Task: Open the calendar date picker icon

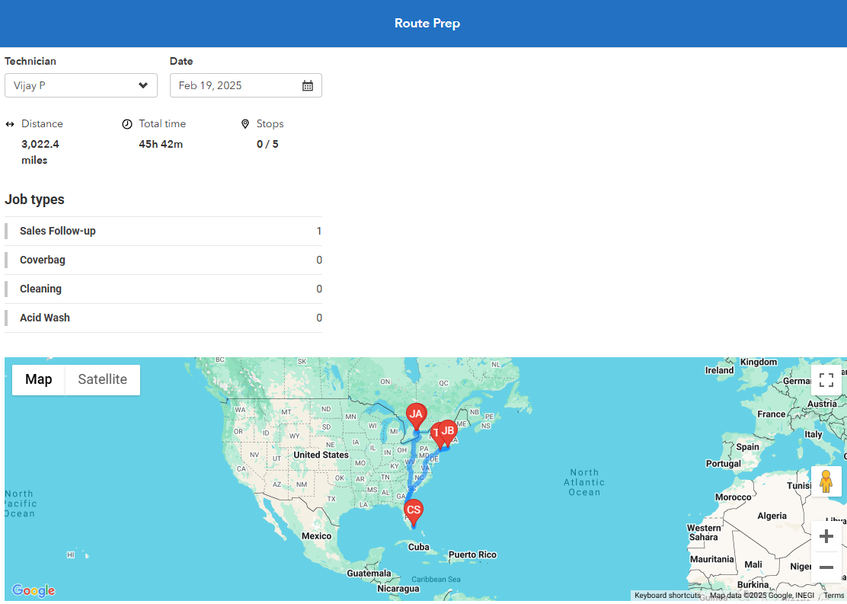Action: (x=308, y=85)
